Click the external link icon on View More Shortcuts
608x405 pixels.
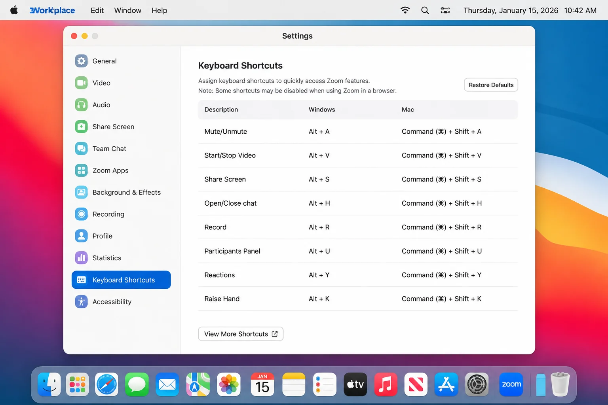click(275, 334)
